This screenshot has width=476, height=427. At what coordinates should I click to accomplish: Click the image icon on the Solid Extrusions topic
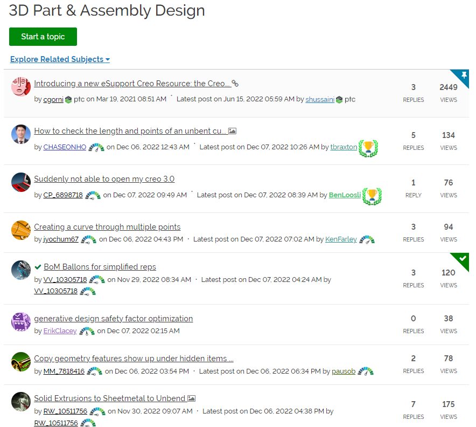pos(191,398)
